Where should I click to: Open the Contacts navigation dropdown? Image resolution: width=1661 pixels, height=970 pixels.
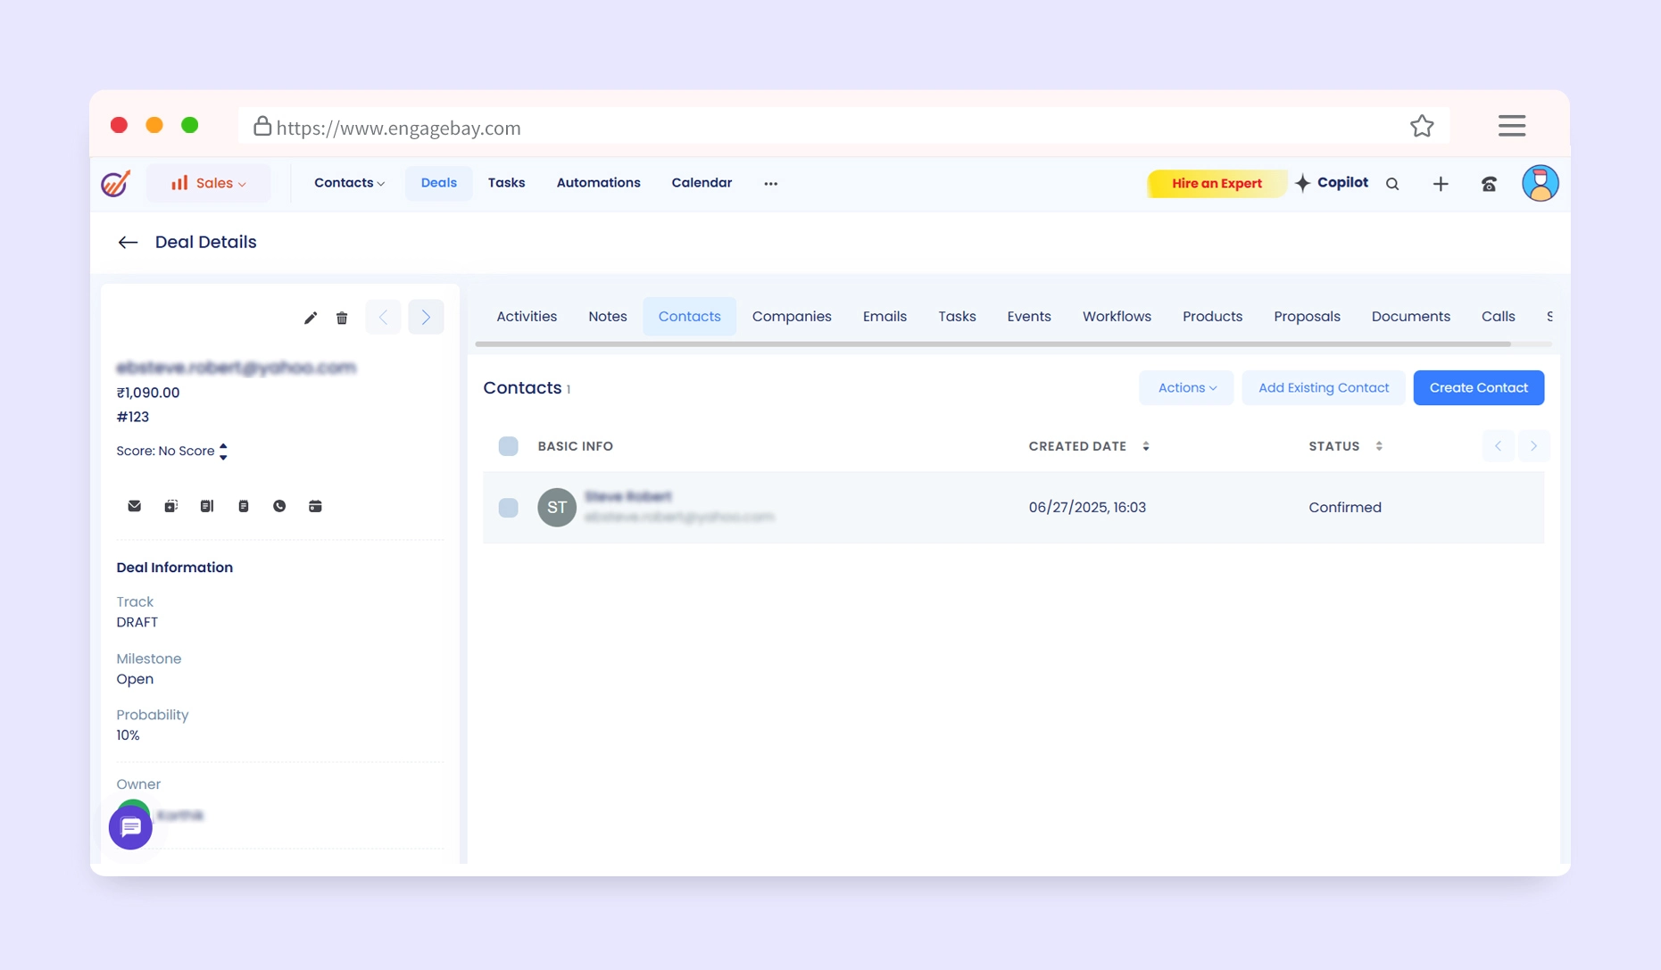(349, 183)
